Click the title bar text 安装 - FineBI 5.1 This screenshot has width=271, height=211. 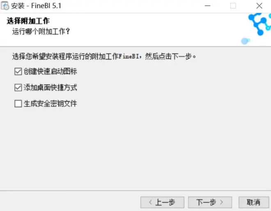click(x=36, y=6)
